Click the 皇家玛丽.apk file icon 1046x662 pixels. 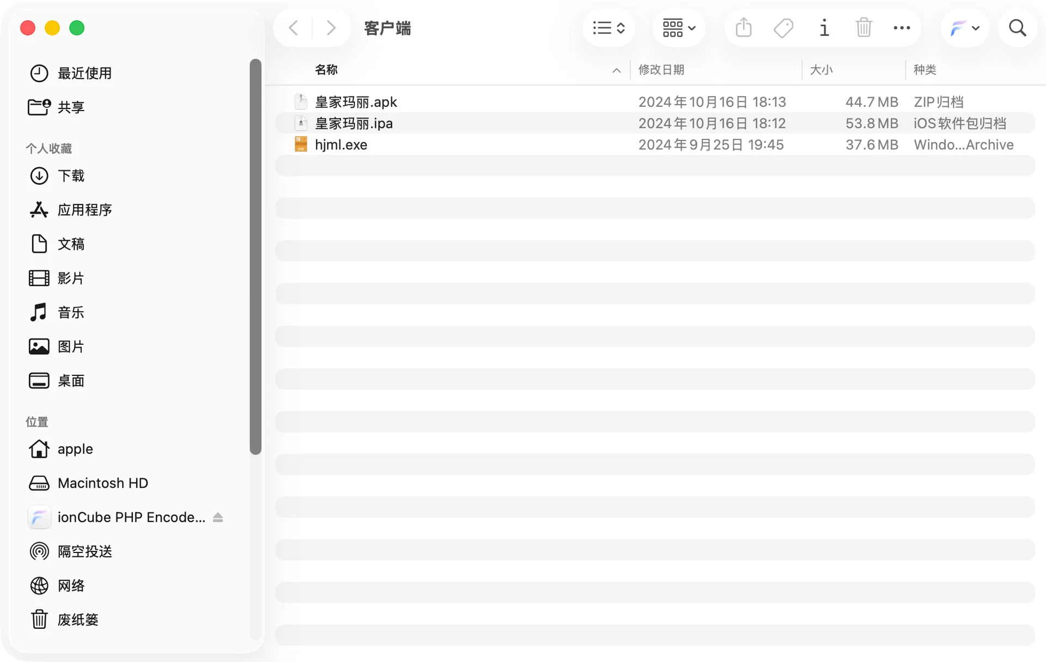[x=301, y=102]
